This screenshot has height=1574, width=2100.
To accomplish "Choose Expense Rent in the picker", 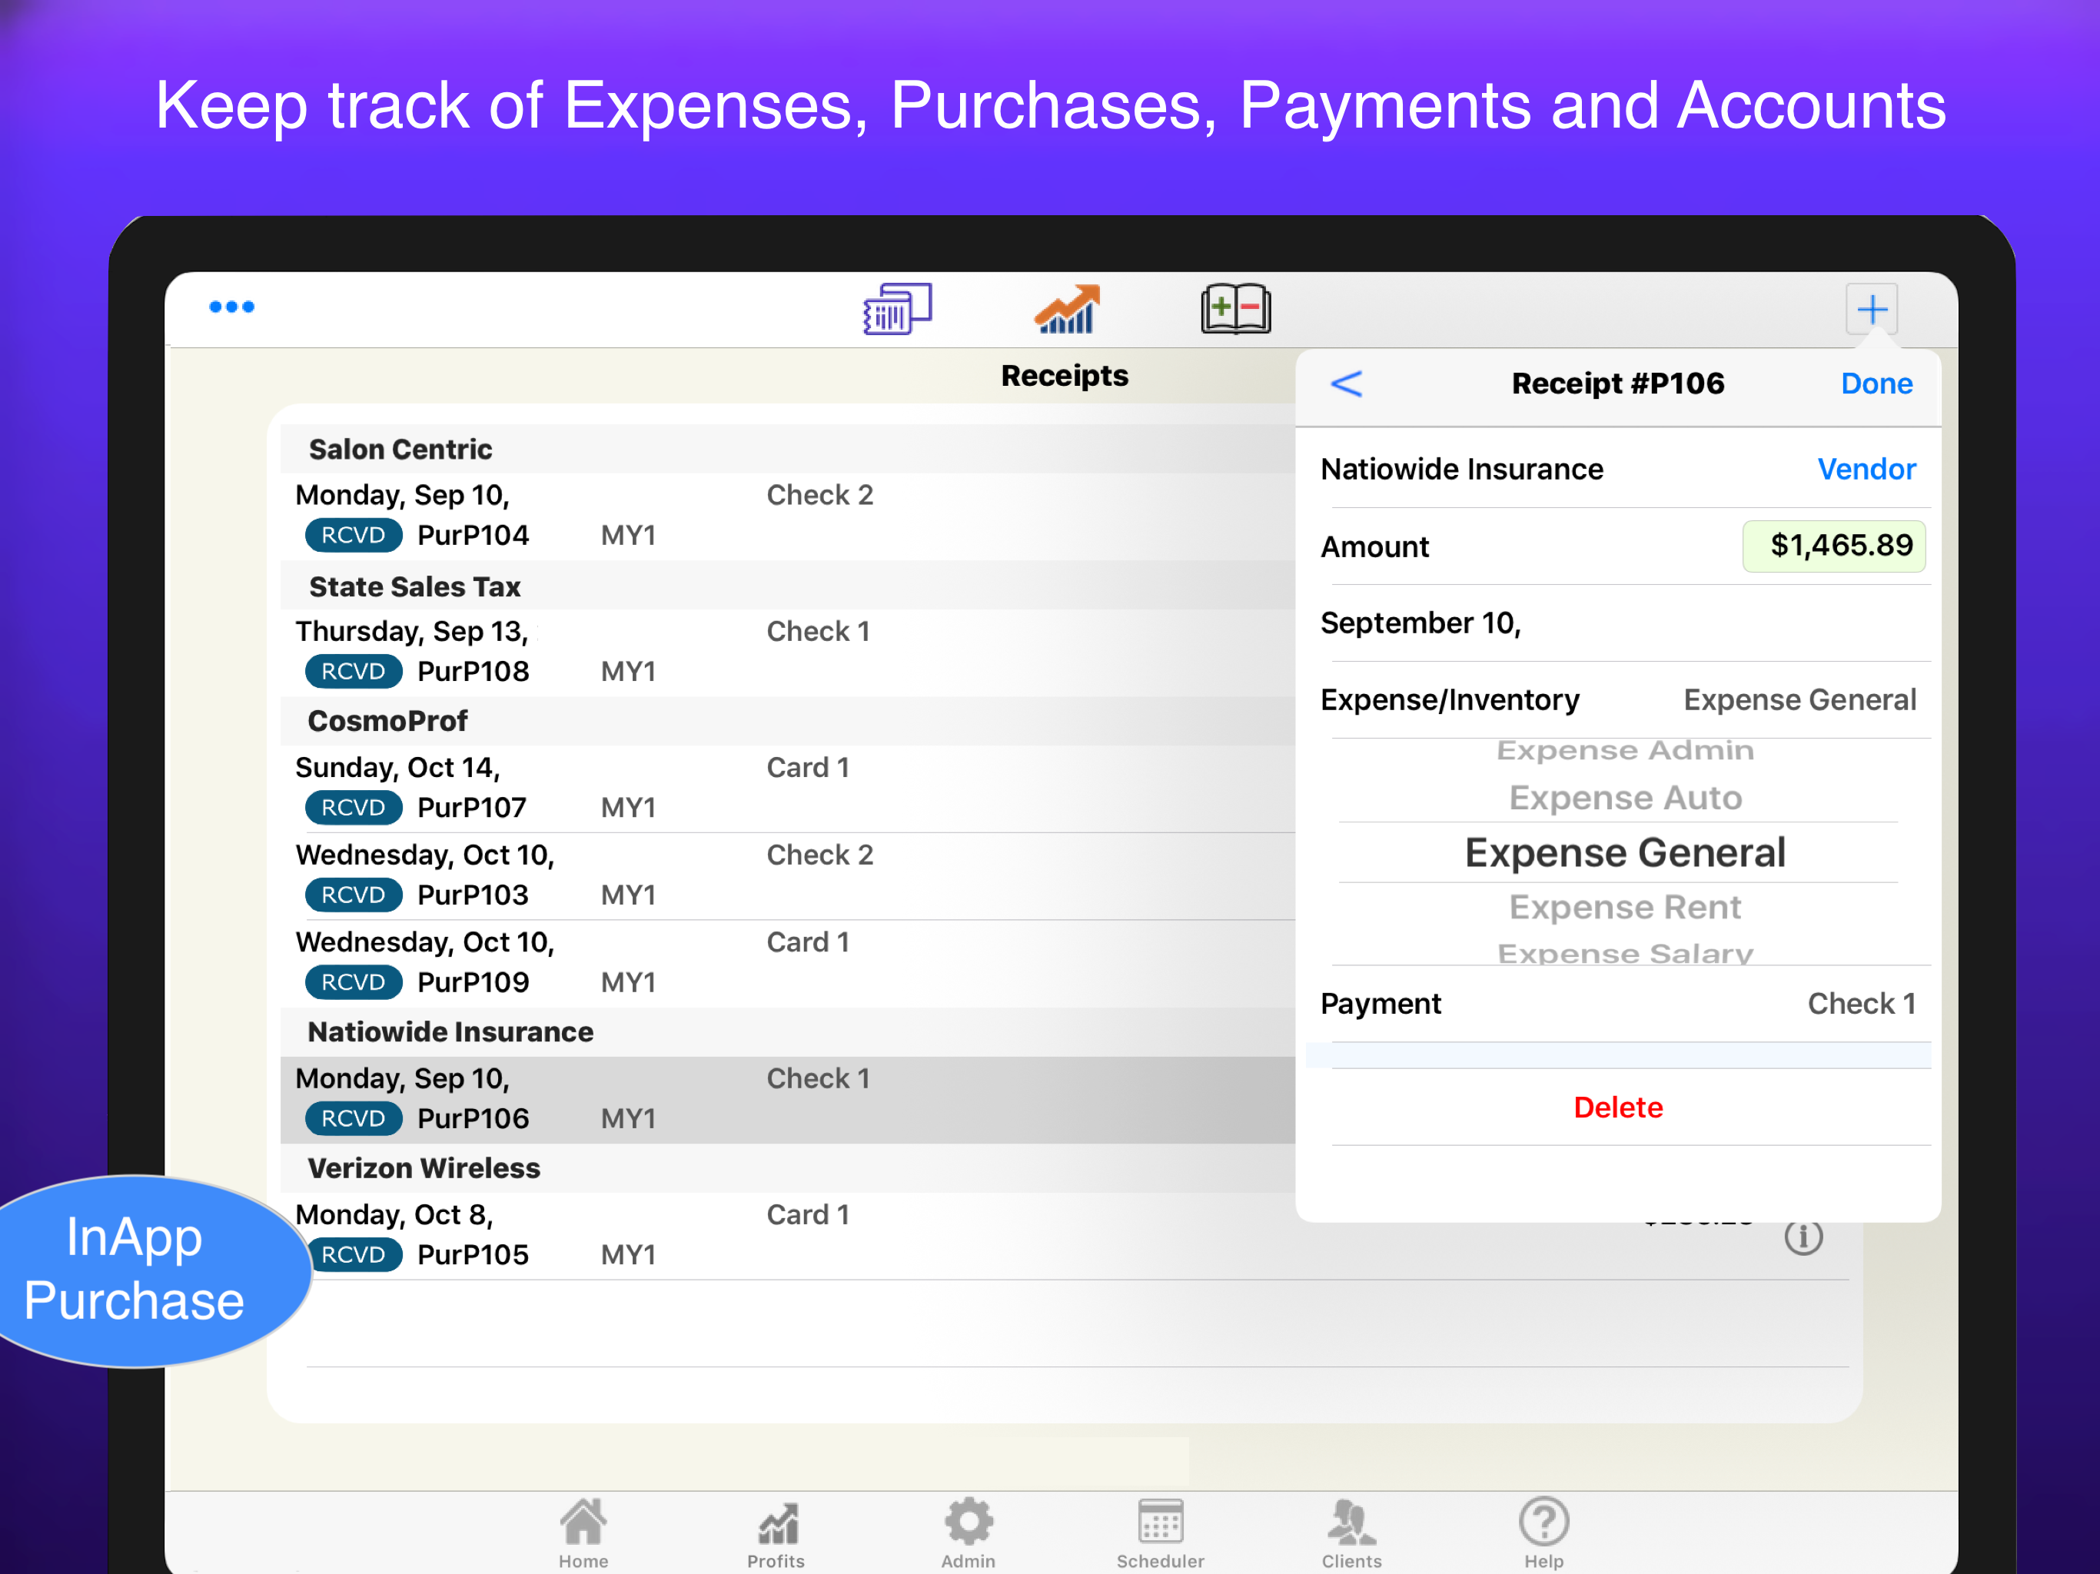I will click(x=1624, y=908).
